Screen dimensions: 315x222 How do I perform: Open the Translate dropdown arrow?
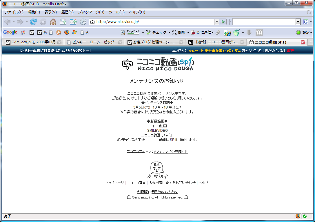pyautogui.click(x=188, y=33)
